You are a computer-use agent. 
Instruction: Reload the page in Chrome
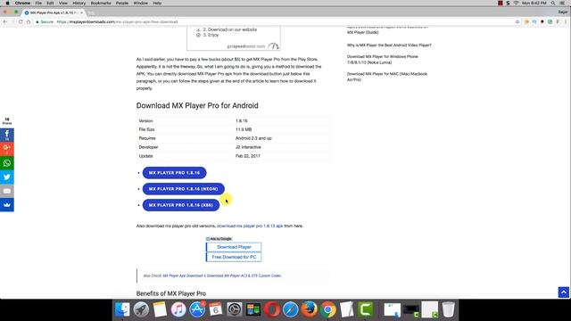click(21, 21)
